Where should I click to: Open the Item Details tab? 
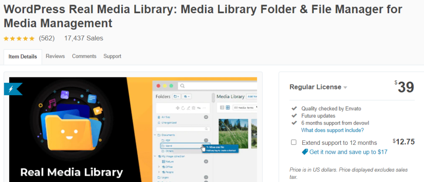pos(23,57)
